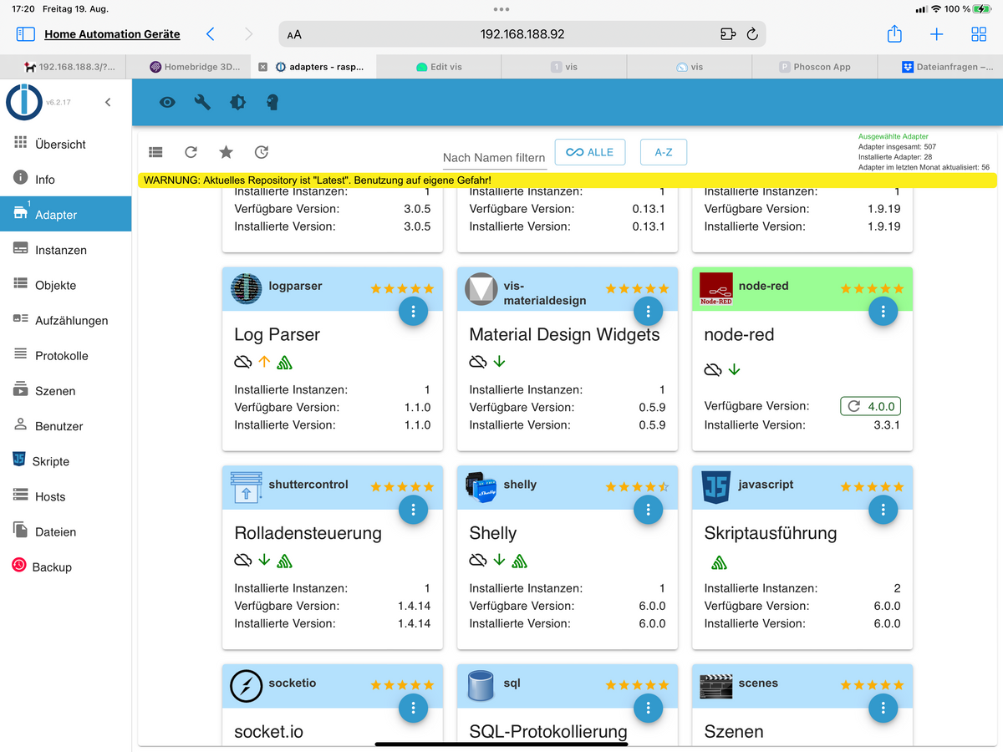Image resolution: width=1003 pixels, height=752 pixels.
Task: Refresh the adapter list
Action: (x=191, y=152)
